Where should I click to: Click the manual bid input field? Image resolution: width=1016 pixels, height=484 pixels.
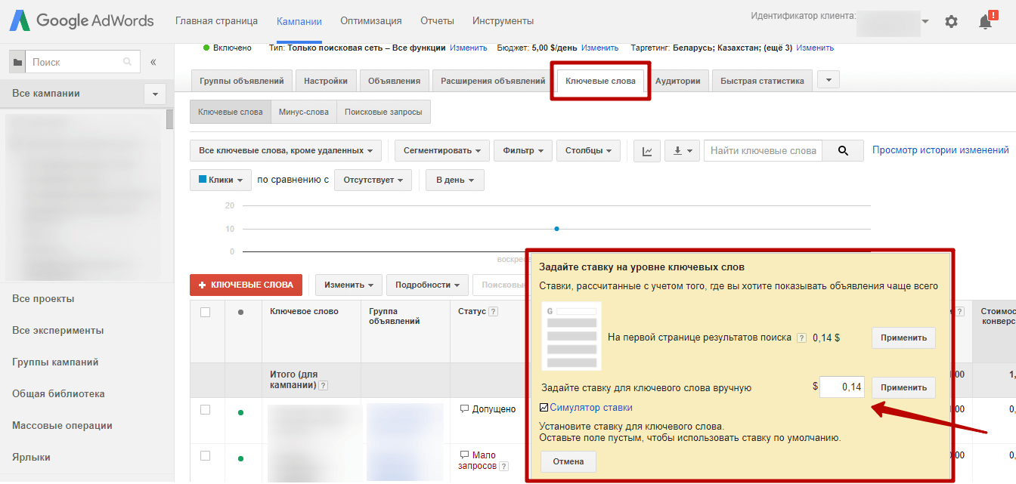tap(842, 387)
